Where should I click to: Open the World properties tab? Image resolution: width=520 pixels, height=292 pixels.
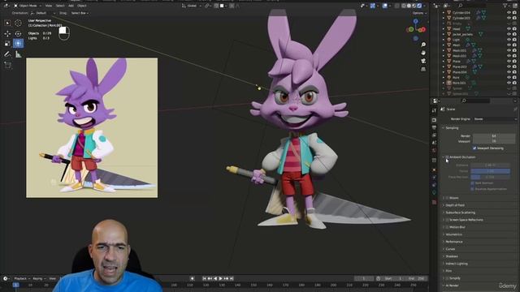[x=434, y=150]
